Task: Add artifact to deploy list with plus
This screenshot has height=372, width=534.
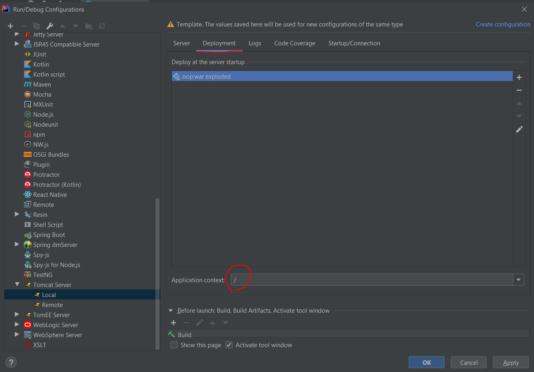Action: (519, 77)
